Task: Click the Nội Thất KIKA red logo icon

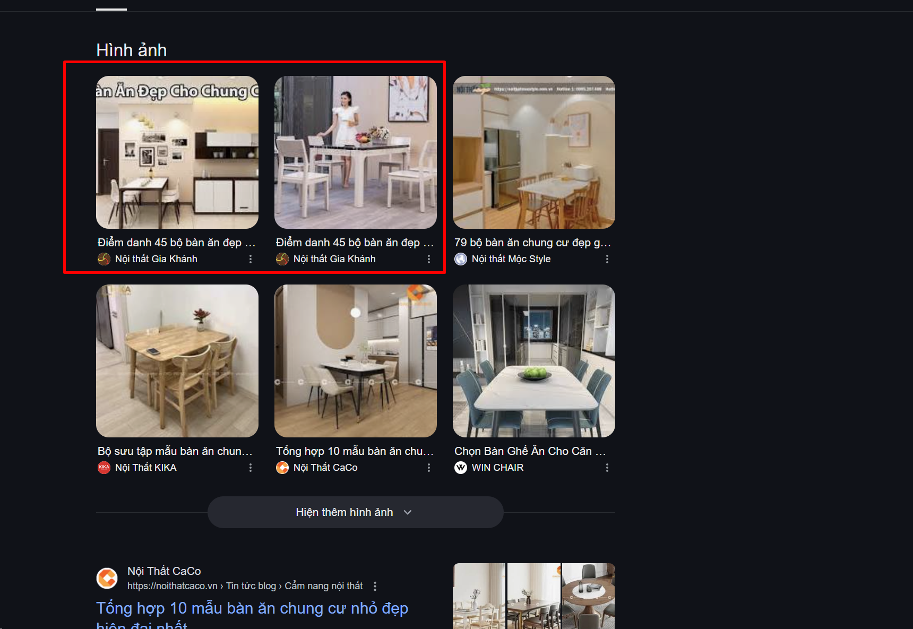Action: click(x=104, y=468)
